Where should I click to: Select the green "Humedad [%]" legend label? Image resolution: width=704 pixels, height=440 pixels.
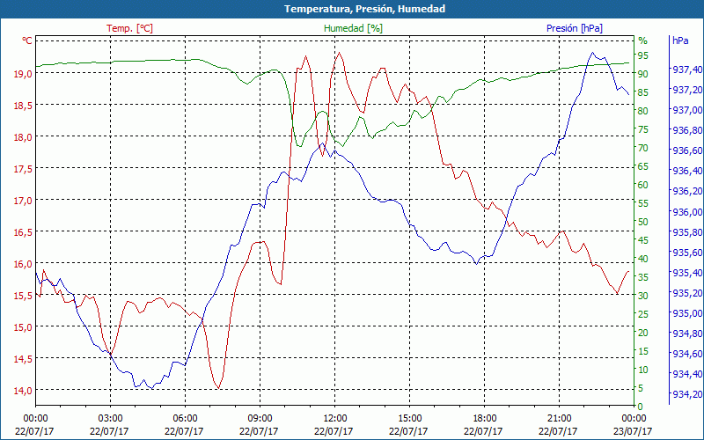click(x=354, y=28)
